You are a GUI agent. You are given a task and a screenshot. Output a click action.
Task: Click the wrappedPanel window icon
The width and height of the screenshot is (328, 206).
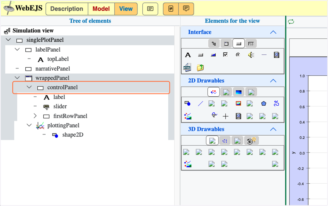click(28, 78)
